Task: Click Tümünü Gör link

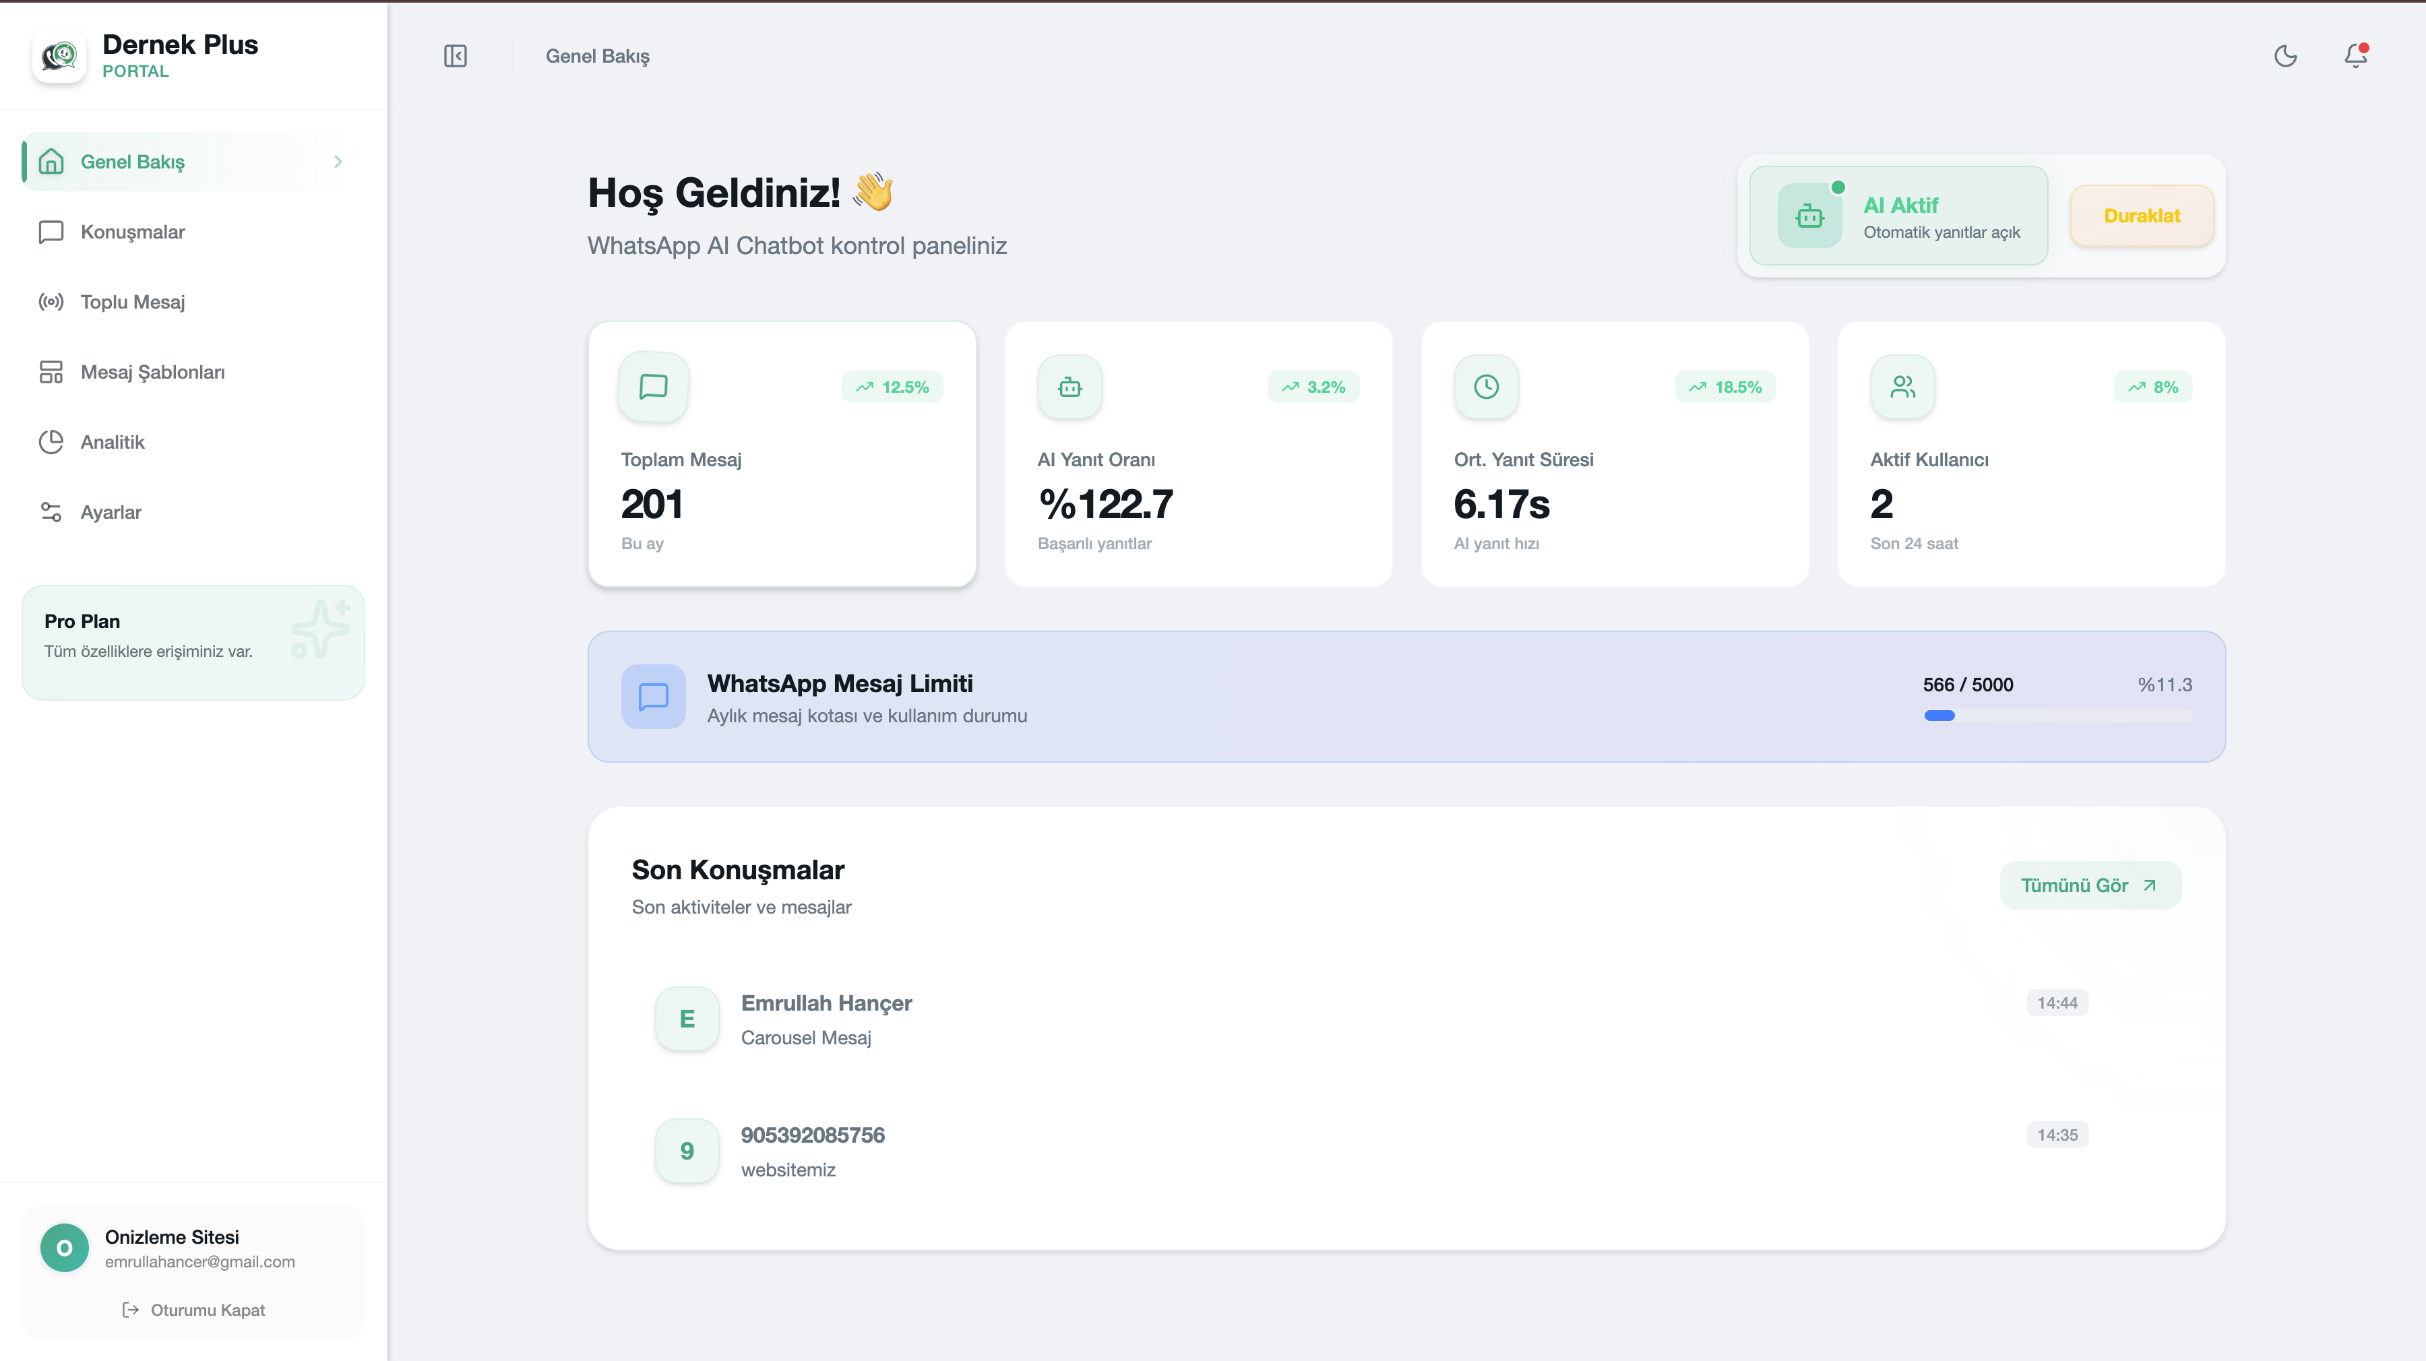Action: 2089,885
